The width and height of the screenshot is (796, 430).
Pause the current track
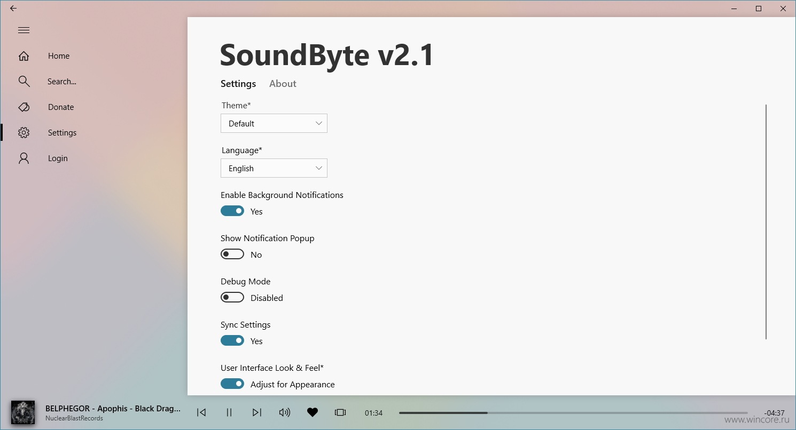click(x=229, y=412)
